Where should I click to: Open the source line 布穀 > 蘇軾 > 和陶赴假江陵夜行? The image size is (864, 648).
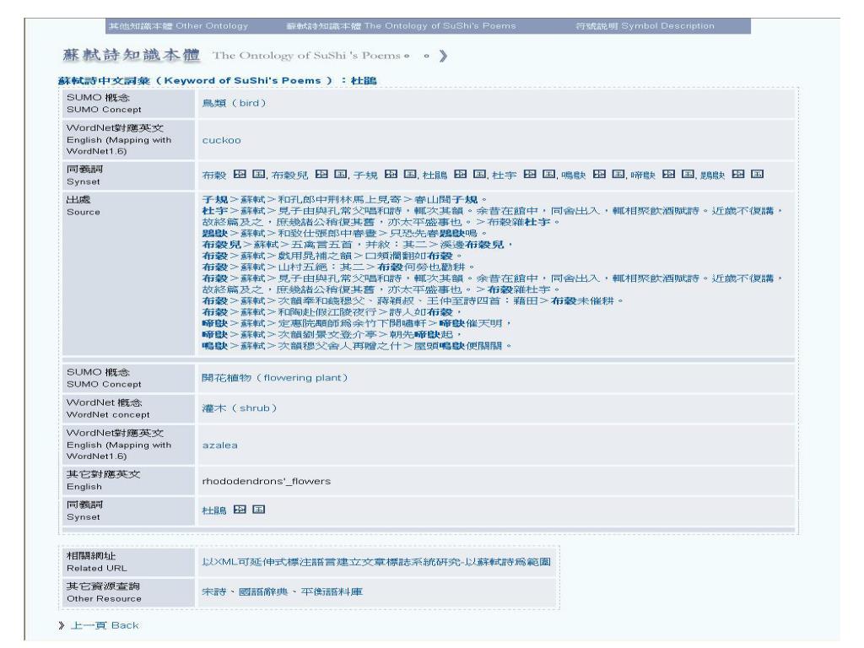tap(332, 312)
